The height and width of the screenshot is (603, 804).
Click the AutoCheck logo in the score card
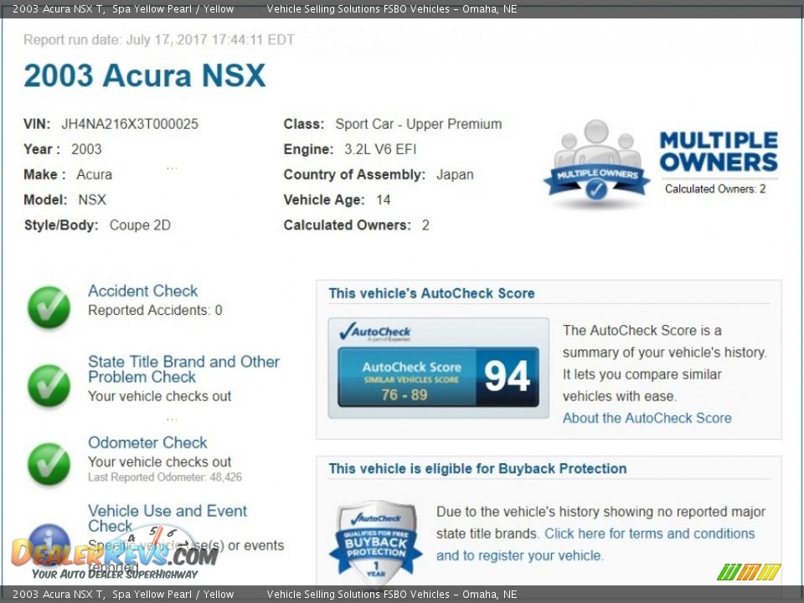coord(375,332)
